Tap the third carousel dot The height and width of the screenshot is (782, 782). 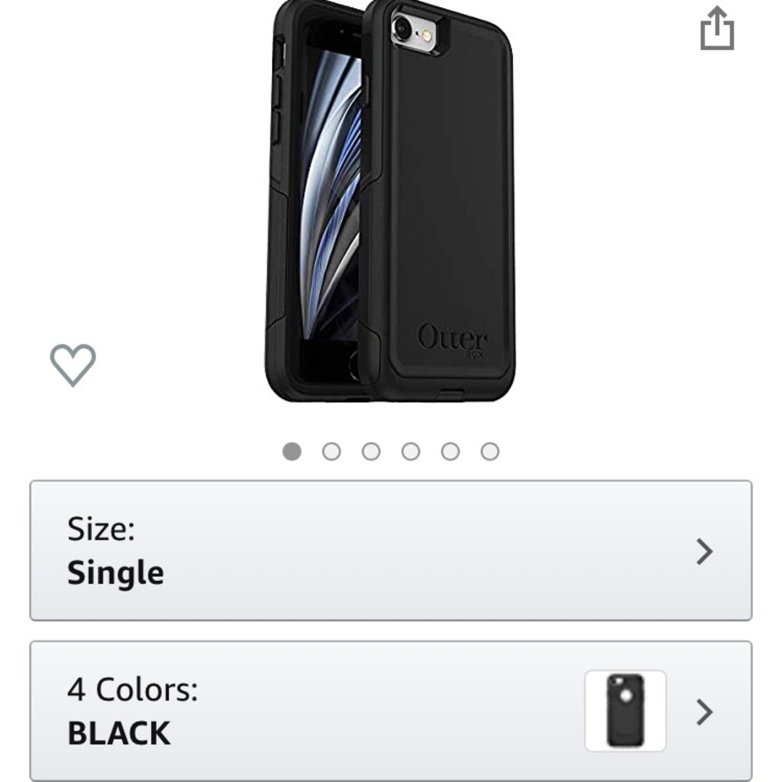370,450
